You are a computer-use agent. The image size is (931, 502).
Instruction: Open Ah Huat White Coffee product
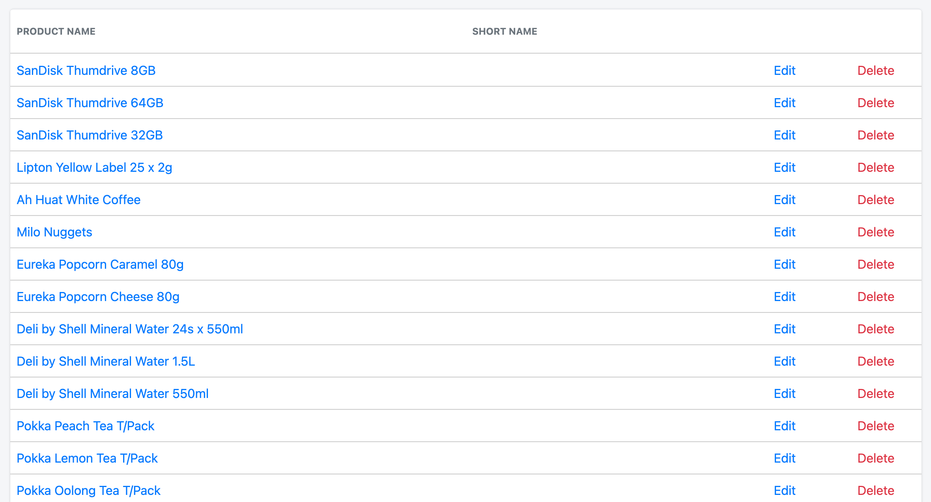click(x=79, y=200)
